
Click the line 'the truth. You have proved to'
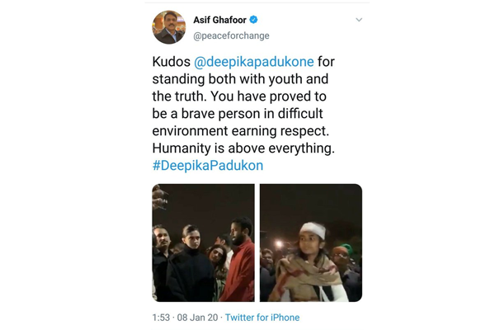click(x=239, y=97)
